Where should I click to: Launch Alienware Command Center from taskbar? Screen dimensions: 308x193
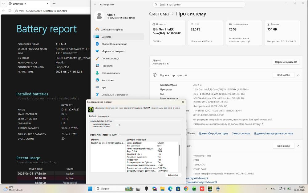[x=146, y=189]
